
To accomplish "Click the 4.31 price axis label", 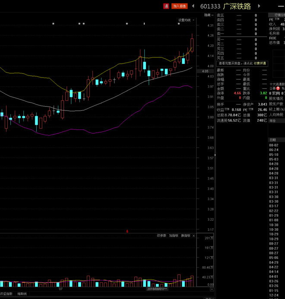I will tap(211, 25).
